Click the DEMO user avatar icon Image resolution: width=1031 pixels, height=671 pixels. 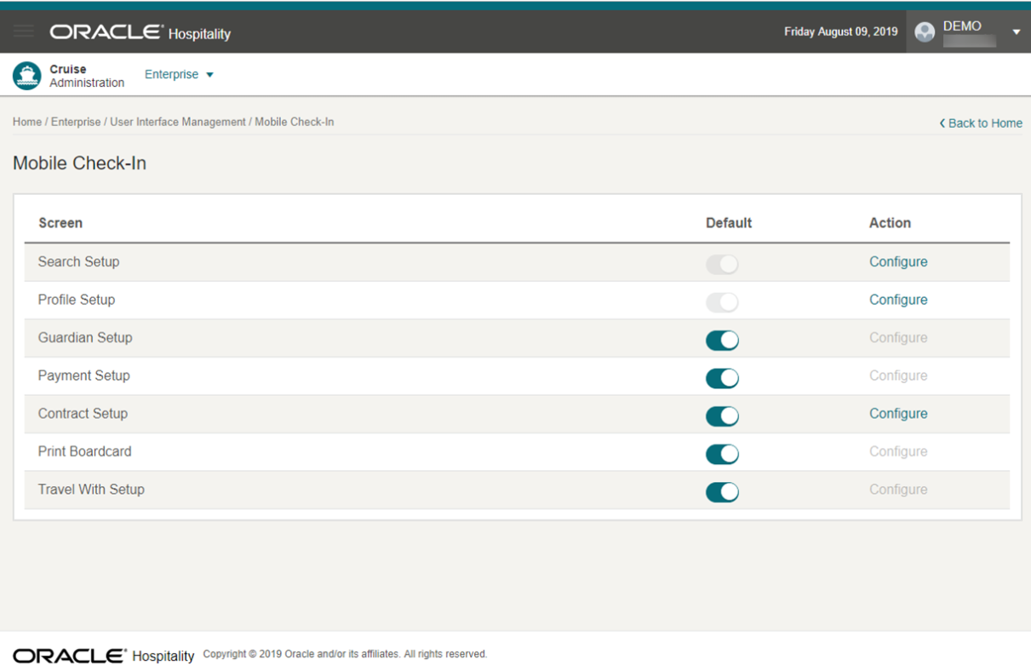pyautogui.click(x=925, y=32)
